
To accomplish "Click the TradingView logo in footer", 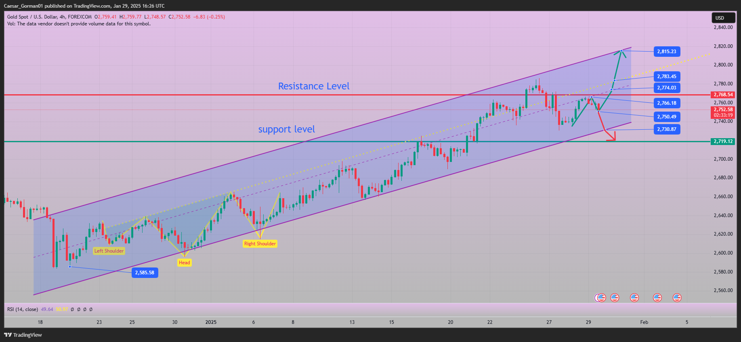I will (x=23, y=335).
